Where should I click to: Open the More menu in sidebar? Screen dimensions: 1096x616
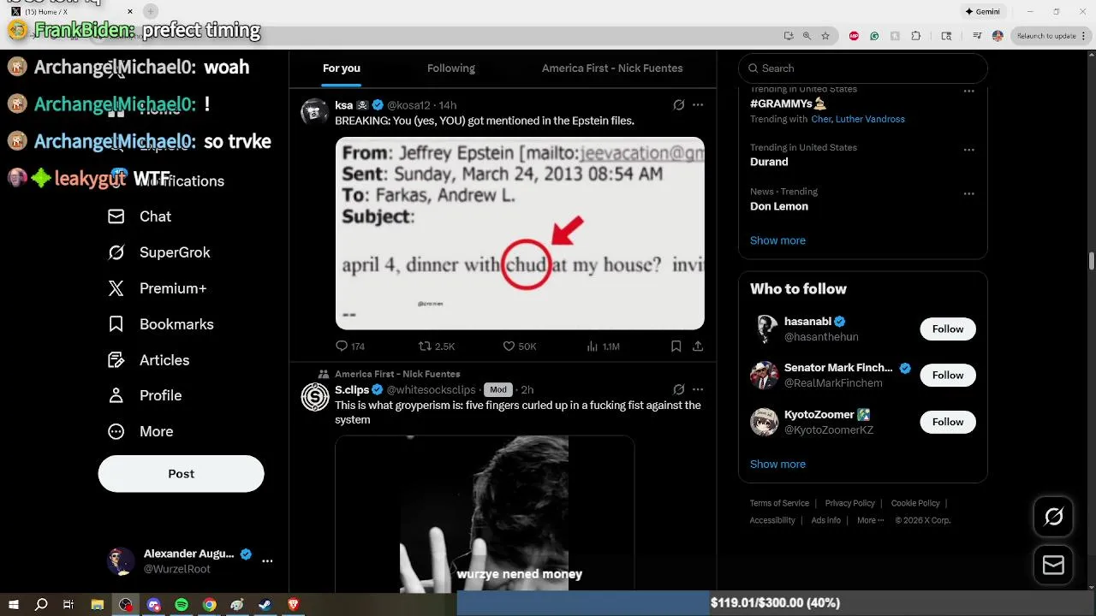point(140,431)
